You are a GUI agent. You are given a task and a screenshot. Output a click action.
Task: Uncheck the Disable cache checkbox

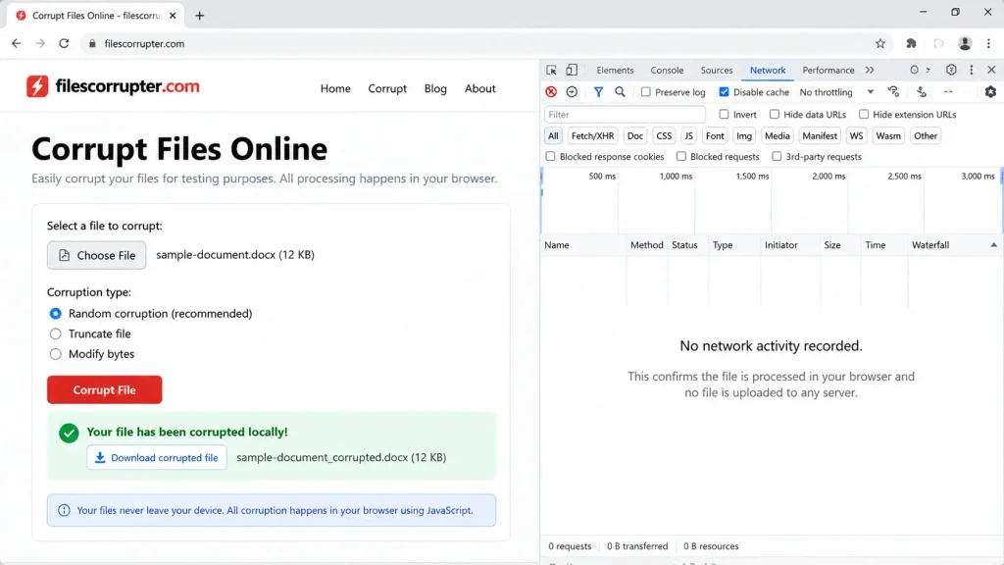[x=724, y=92]
